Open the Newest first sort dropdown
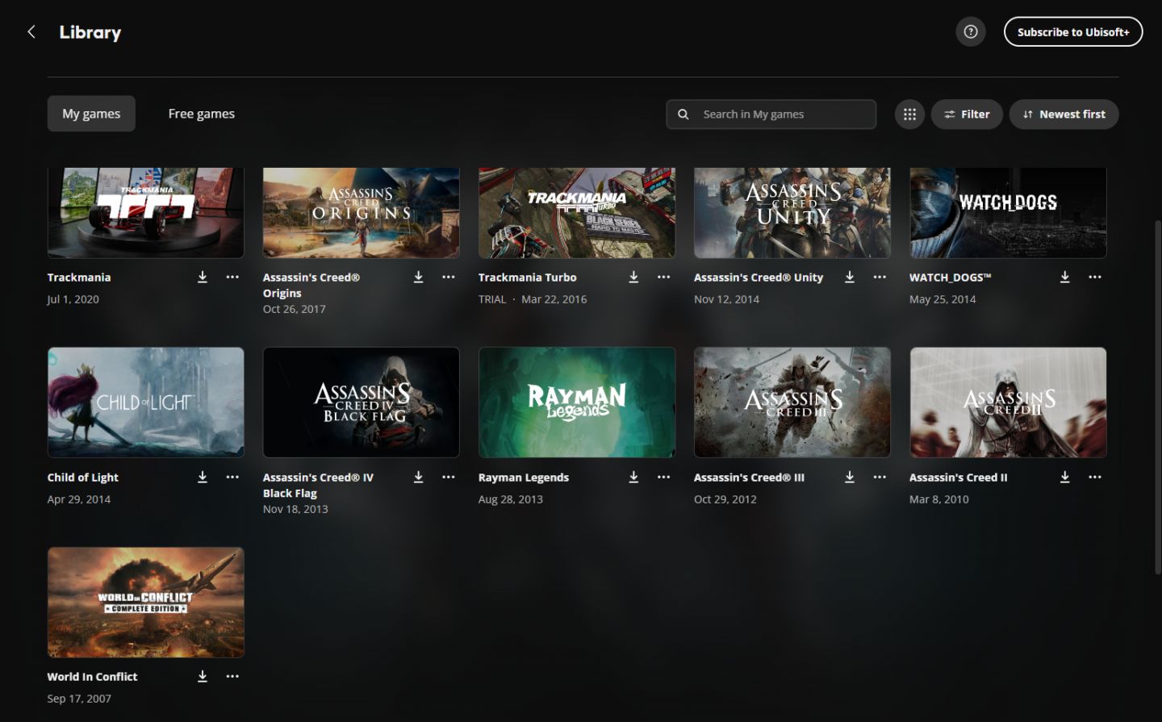This screenshot has height=722, width=1162. pos(1064,115)
